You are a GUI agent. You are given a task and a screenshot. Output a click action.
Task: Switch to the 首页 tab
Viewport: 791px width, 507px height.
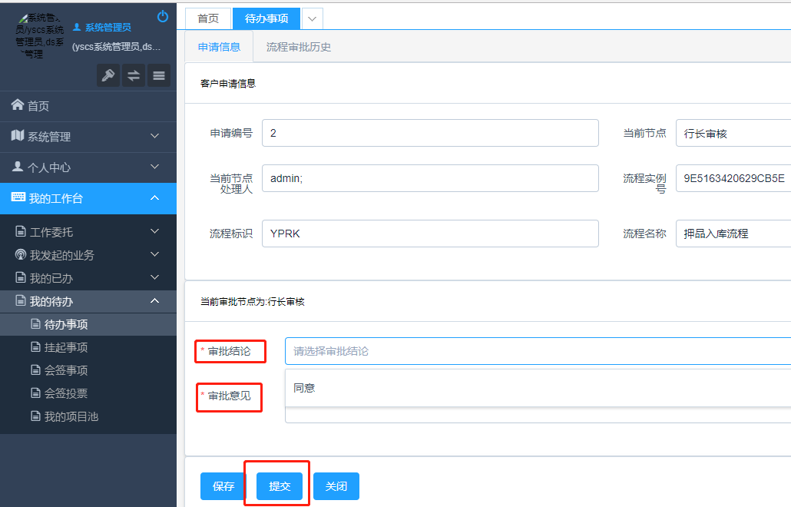point(207,17)
